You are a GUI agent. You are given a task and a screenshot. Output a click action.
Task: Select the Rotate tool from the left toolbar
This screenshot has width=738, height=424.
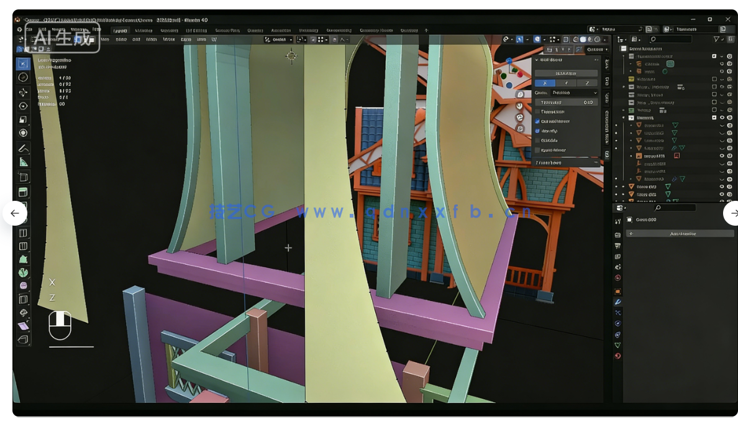click(x=23, y=106)
